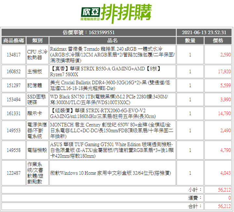Click the 合計 label

[195, 206]
